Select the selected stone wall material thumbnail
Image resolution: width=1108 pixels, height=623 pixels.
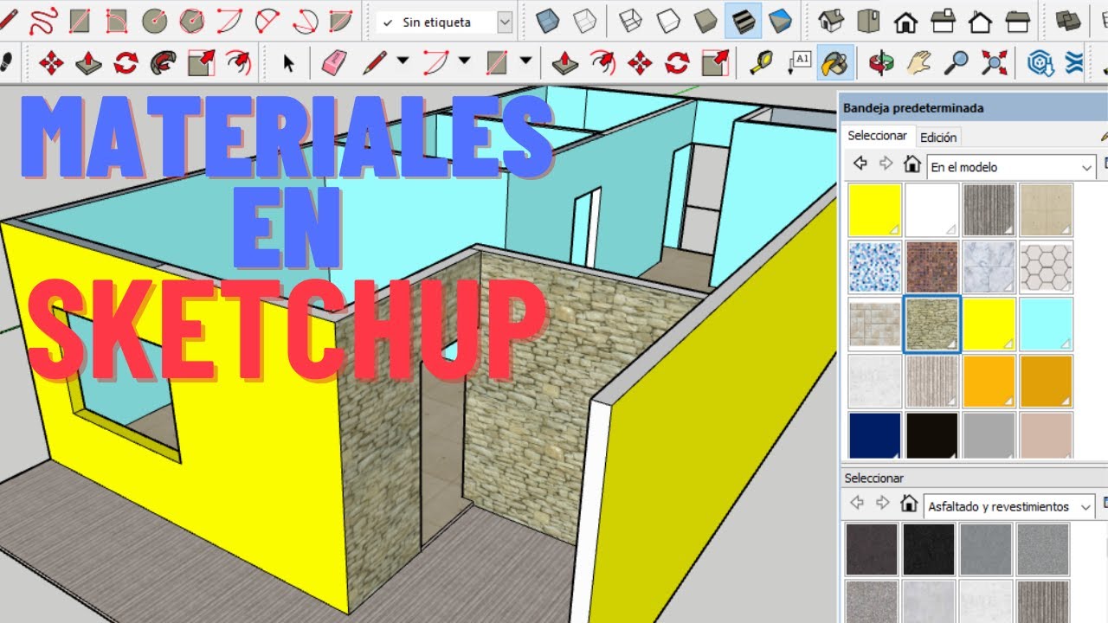(932, 324)
